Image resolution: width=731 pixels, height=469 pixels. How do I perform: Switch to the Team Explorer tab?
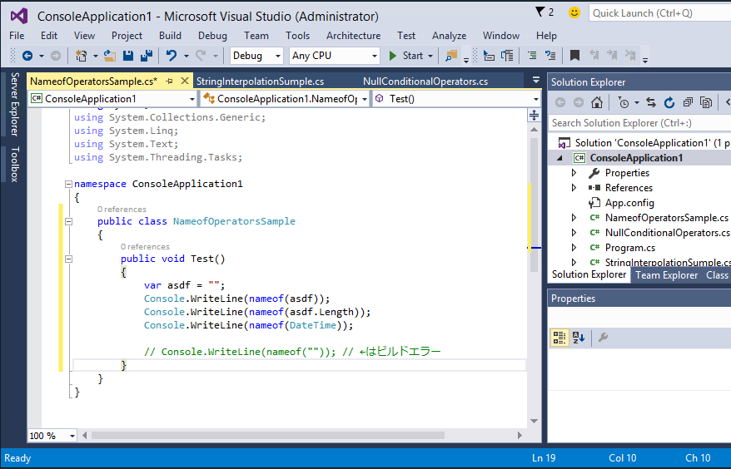(666, 275)
